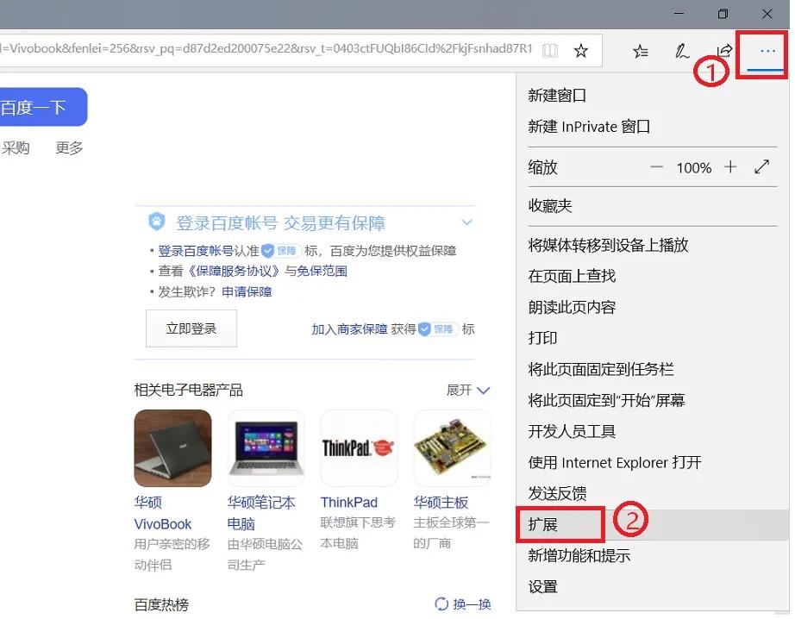The height and width of the screenshot is (619, 795).
Task: Open the Favorites hub icon
Action: 640,51
